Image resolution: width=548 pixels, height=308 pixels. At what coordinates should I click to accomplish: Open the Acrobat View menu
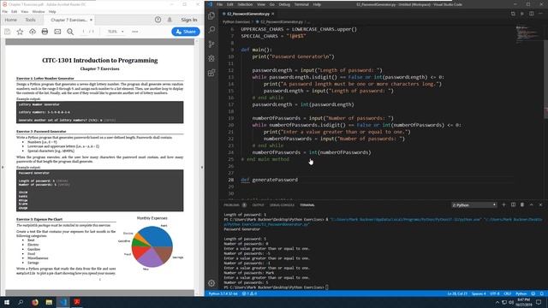pyautogui.click(x=25, y=11)
